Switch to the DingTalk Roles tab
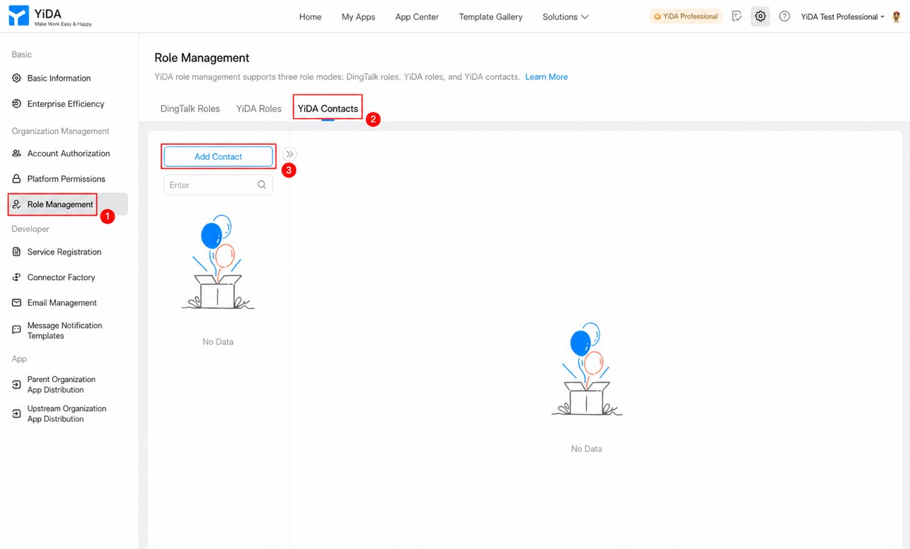This screenshot has height=549, width=910. tap(190, 109)
